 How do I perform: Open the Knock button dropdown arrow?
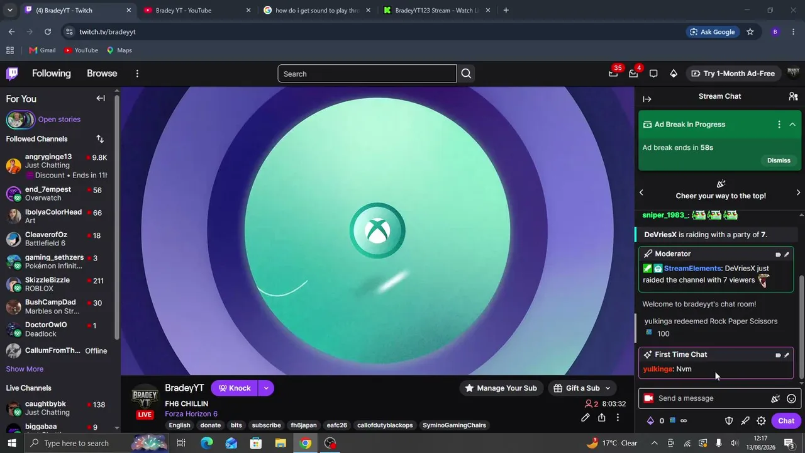[x=266, y=388]
